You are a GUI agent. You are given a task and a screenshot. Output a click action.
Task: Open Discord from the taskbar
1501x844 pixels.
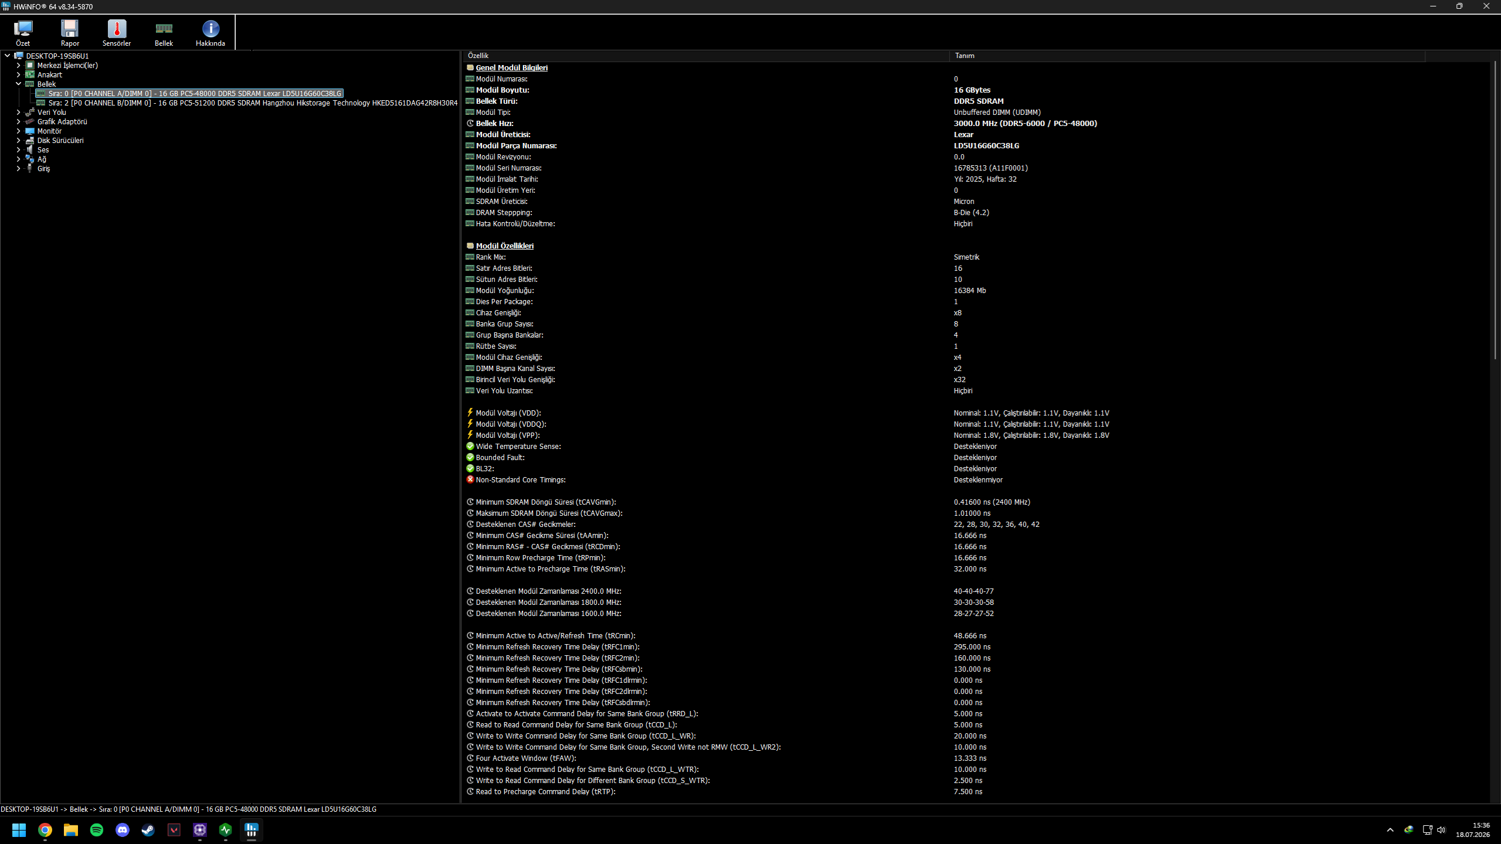[123, 830]
